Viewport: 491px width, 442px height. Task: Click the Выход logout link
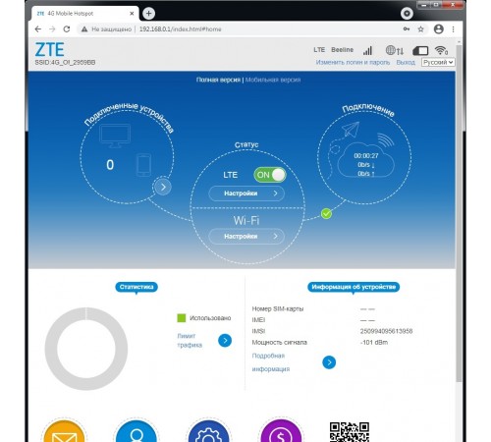(x=406, y=62)
